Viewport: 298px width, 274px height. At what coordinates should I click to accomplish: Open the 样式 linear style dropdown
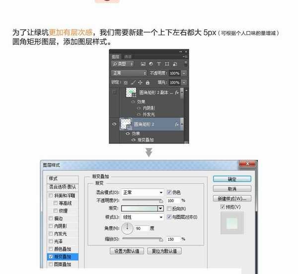click(143, 217)
